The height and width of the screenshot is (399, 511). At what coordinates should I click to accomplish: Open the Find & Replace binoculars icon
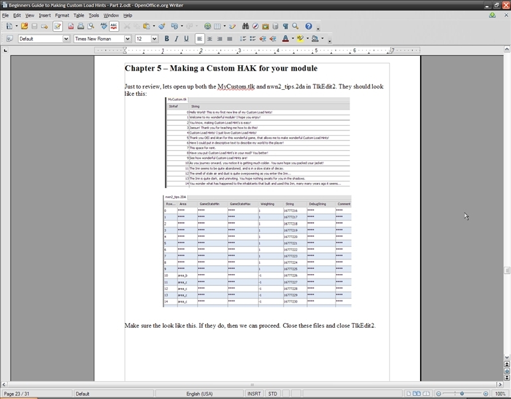[x=245, y=27]
